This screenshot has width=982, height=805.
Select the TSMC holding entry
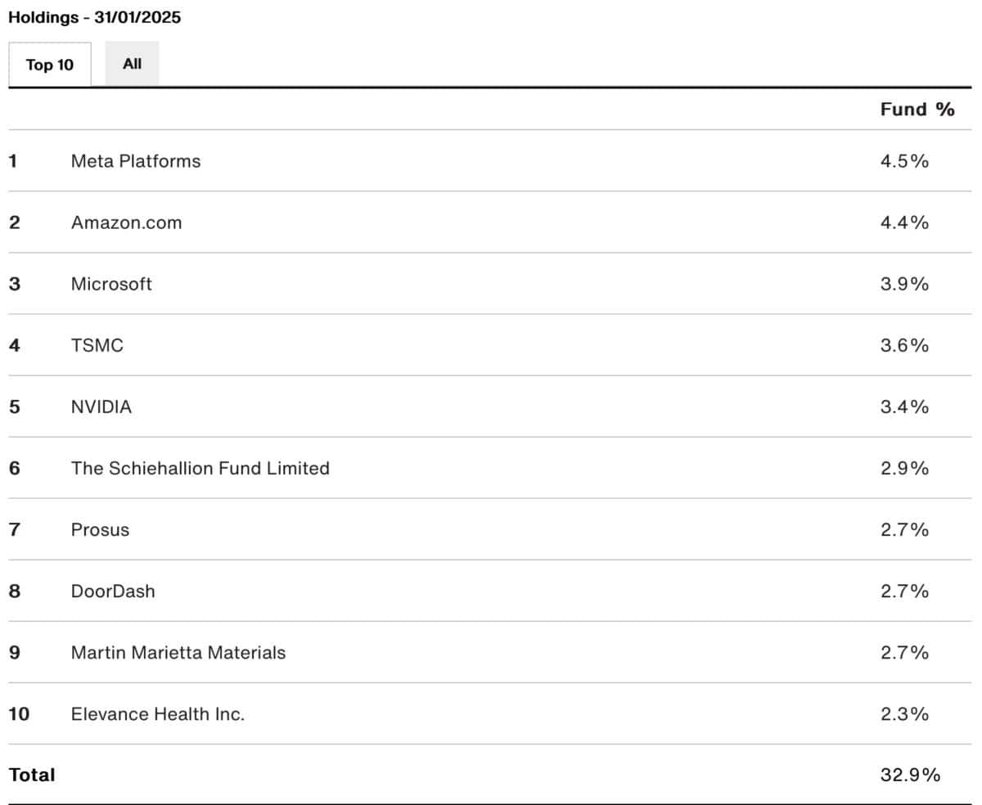pyautogui.click(x=97, y=345)
